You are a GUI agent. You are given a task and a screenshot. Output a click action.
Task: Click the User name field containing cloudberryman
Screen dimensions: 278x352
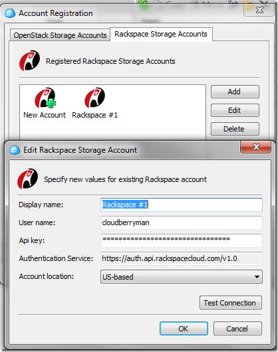(x=182, y=222)
